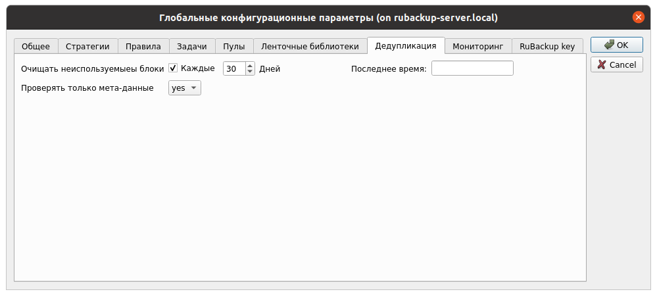This screenshot has height=296, width=657.
Task: Decrease the days value with down arrow
Action: [x=250, y=72]
